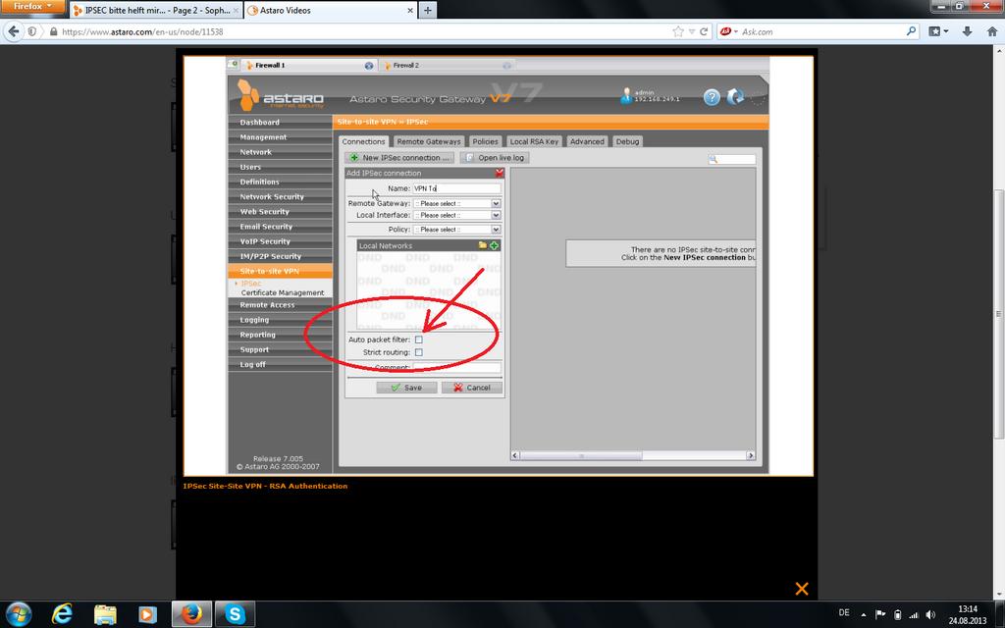
Task: Open Dashboard in the sidebar
Action: coord(280,122)
